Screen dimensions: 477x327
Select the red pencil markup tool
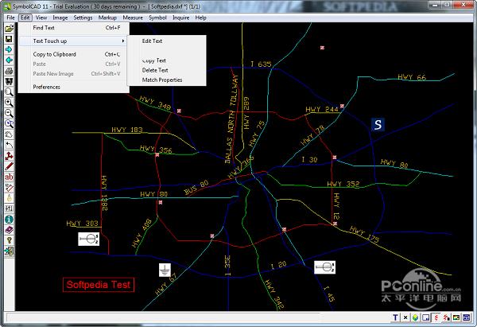tap(9, 166)
